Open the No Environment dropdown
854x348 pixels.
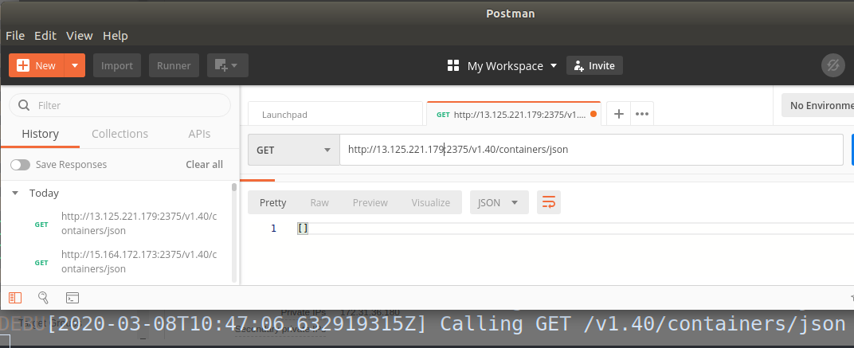[817, 105]
